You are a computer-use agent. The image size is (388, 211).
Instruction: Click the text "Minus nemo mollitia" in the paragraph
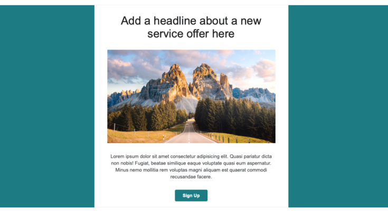137,170
